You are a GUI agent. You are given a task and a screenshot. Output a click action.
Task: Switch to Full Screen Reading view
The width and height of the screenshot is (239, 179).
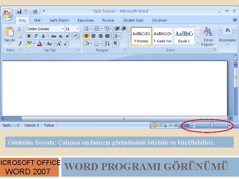coord(160,125)
